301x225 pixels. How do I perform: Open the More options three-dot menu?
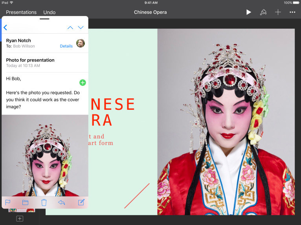292,12
